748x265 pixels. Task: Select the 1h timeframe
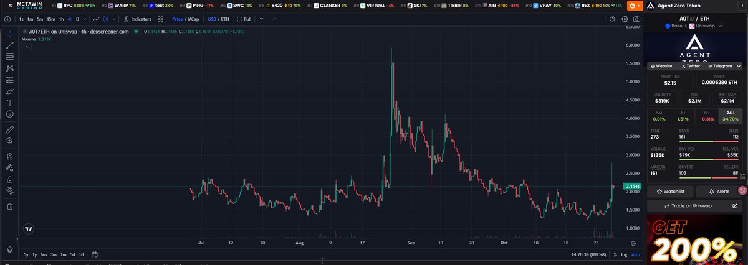point(61,19)
